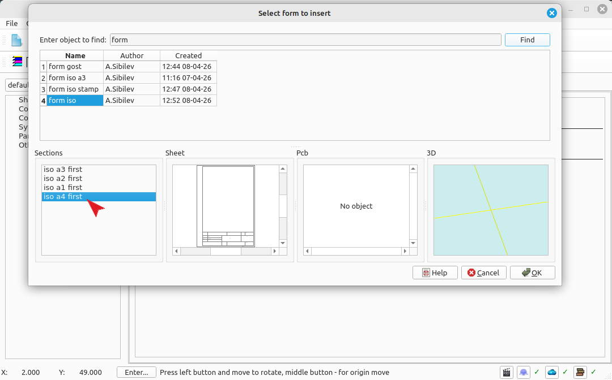Select the 'form gost' row

coord(75,67)
